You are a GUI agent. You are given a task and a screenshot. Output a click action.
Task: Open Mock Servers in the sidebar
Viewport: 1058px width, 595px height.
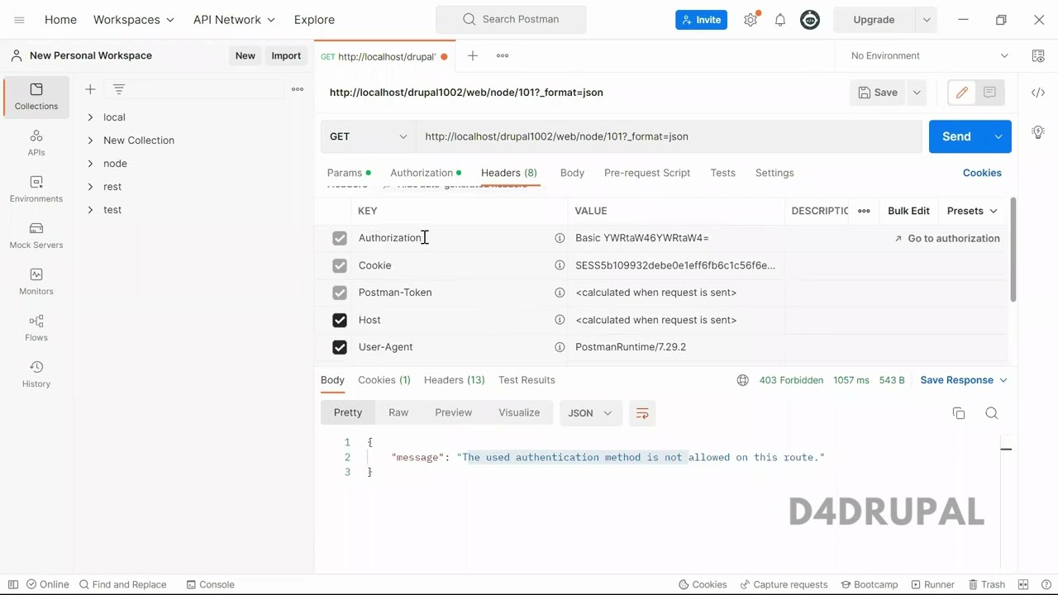click(x=36, y=236)
